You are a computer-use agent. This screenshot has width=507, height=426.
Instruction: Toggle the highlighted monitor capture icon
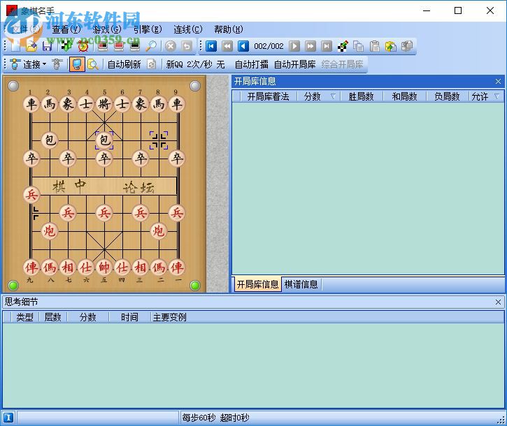pos(77,64)
